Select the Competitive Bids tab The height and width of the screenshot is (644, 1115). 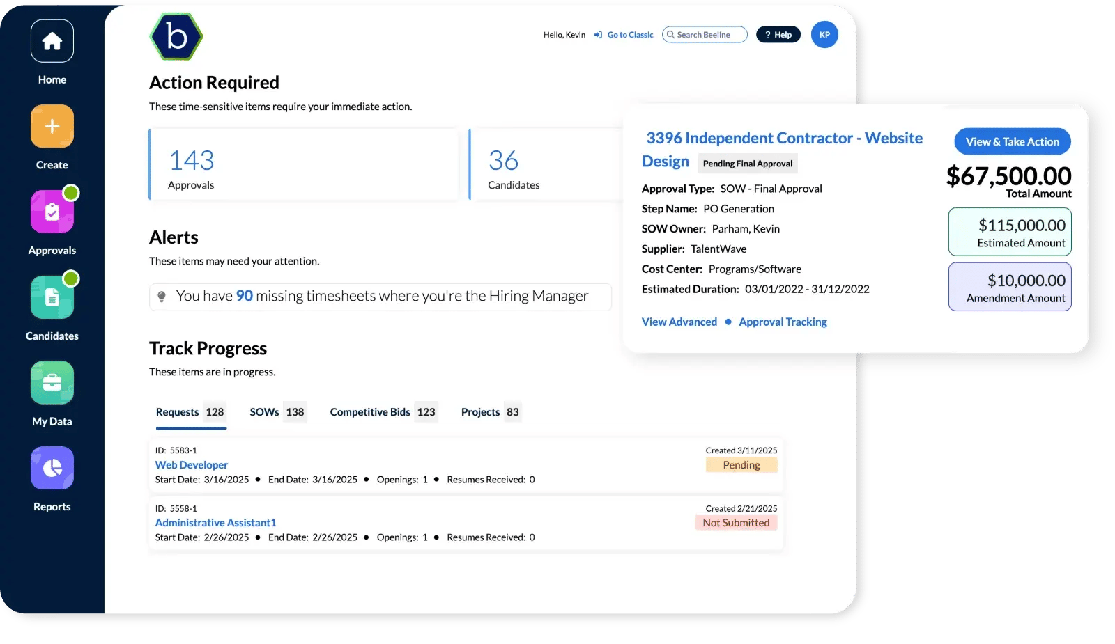[x=383, y=412]
